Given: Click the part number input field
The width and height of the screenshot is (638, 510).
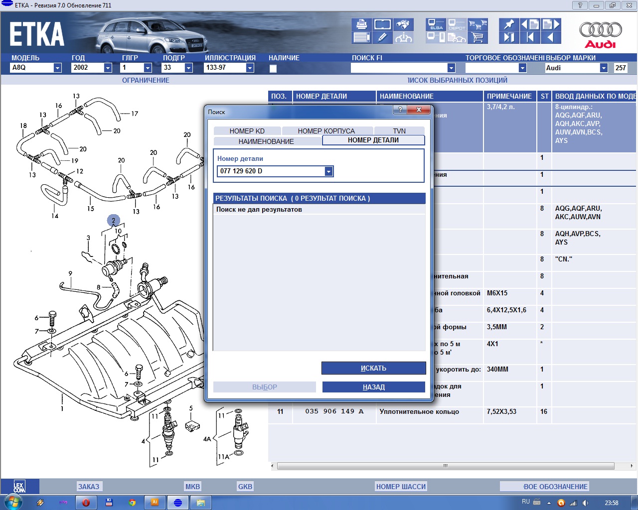Looking at the screenshot, I should click(x=272, y=171).
